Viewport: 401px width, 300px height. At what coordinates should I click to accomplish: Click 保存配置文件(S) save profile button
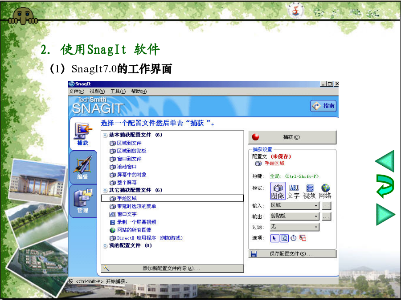click(292, 254)
